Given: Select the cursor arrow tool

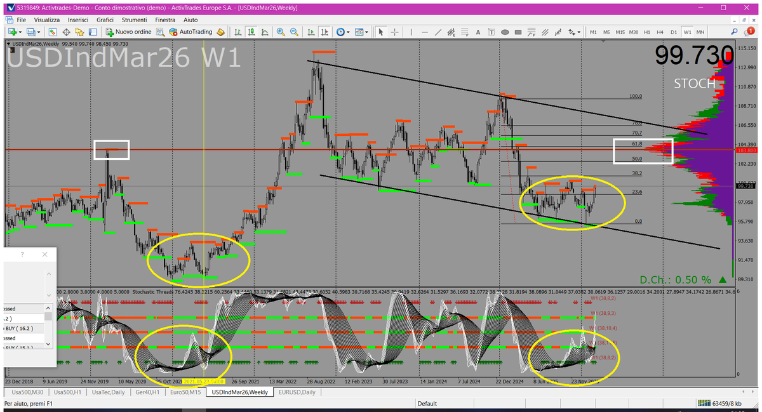Looking at the screenshot, I should point(381,32).
